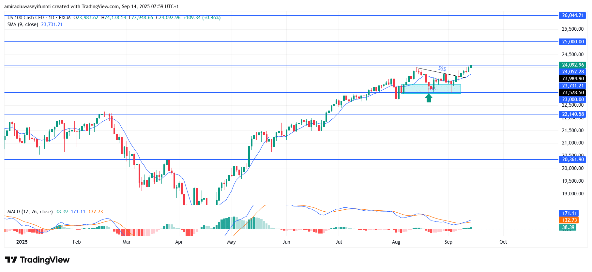Image resolution: width=592 pixels, height=272 pixels.
Task: Click the 171.11 MACD axis label
Action: tap(569, 213)
